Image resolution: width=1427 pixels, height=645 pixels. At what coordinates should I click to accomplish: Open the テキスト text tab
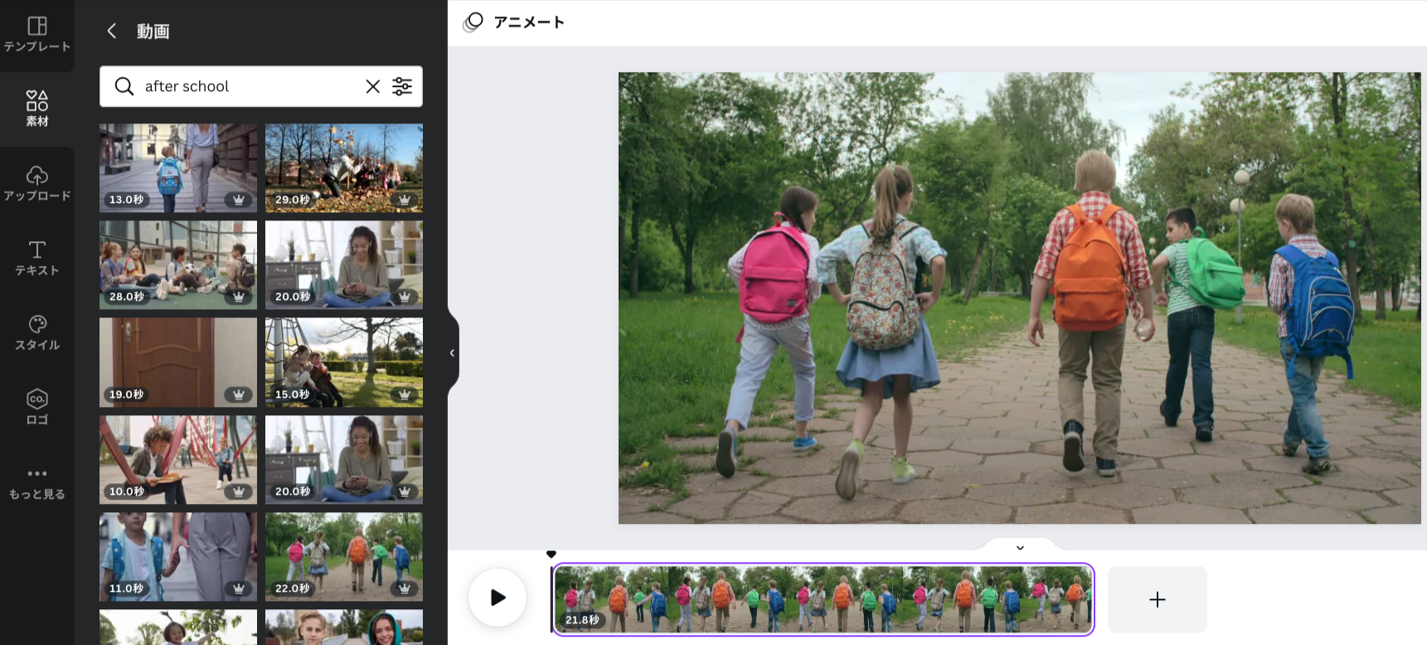coord(36,258)
